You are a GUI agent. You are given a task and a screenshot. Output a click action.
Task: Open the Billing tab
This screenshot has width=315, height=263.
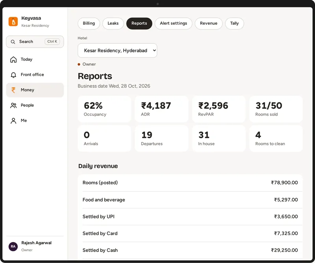(89, 23)
